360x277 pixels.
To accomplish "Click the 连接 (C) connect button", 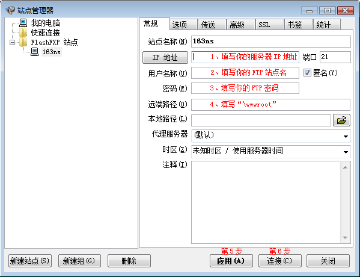I will pos(280,261).
